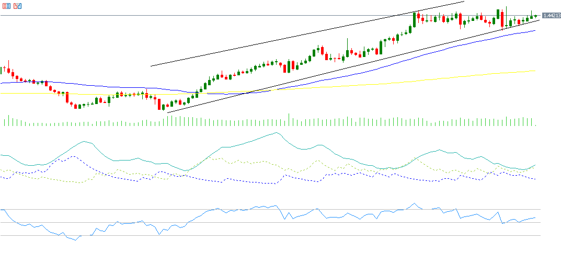The image size is (561, 263).
Task: Click the tallest green volume bar
Action: click(289, 120)
